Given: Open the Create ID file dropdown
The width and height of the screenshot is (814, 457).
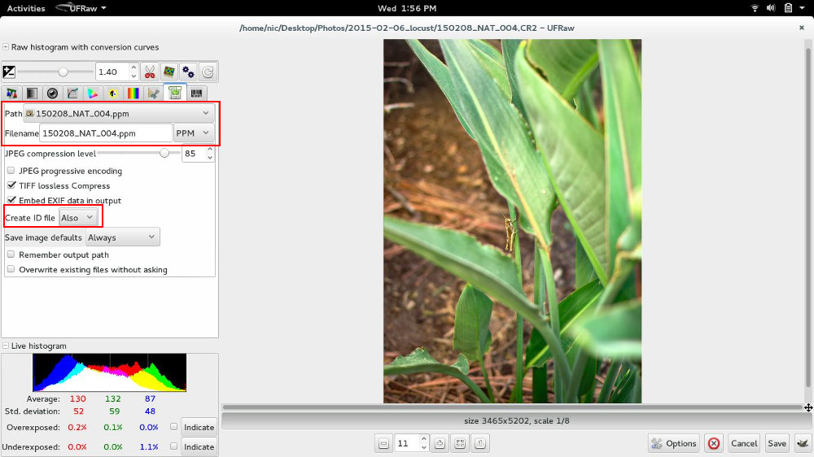Looking at the screenshot, I should (78, 217).
